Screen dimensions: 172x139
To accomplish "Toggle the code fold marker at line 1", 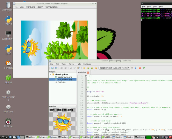I will (x=86, y=76).
